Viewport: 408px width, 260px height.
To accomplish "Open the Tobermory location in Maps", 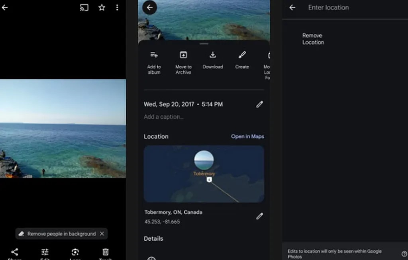I will tap(247, 136).
